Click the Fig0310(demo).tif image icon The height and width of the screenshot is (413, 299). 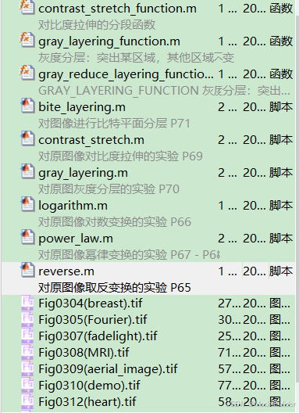pos(27,386)
